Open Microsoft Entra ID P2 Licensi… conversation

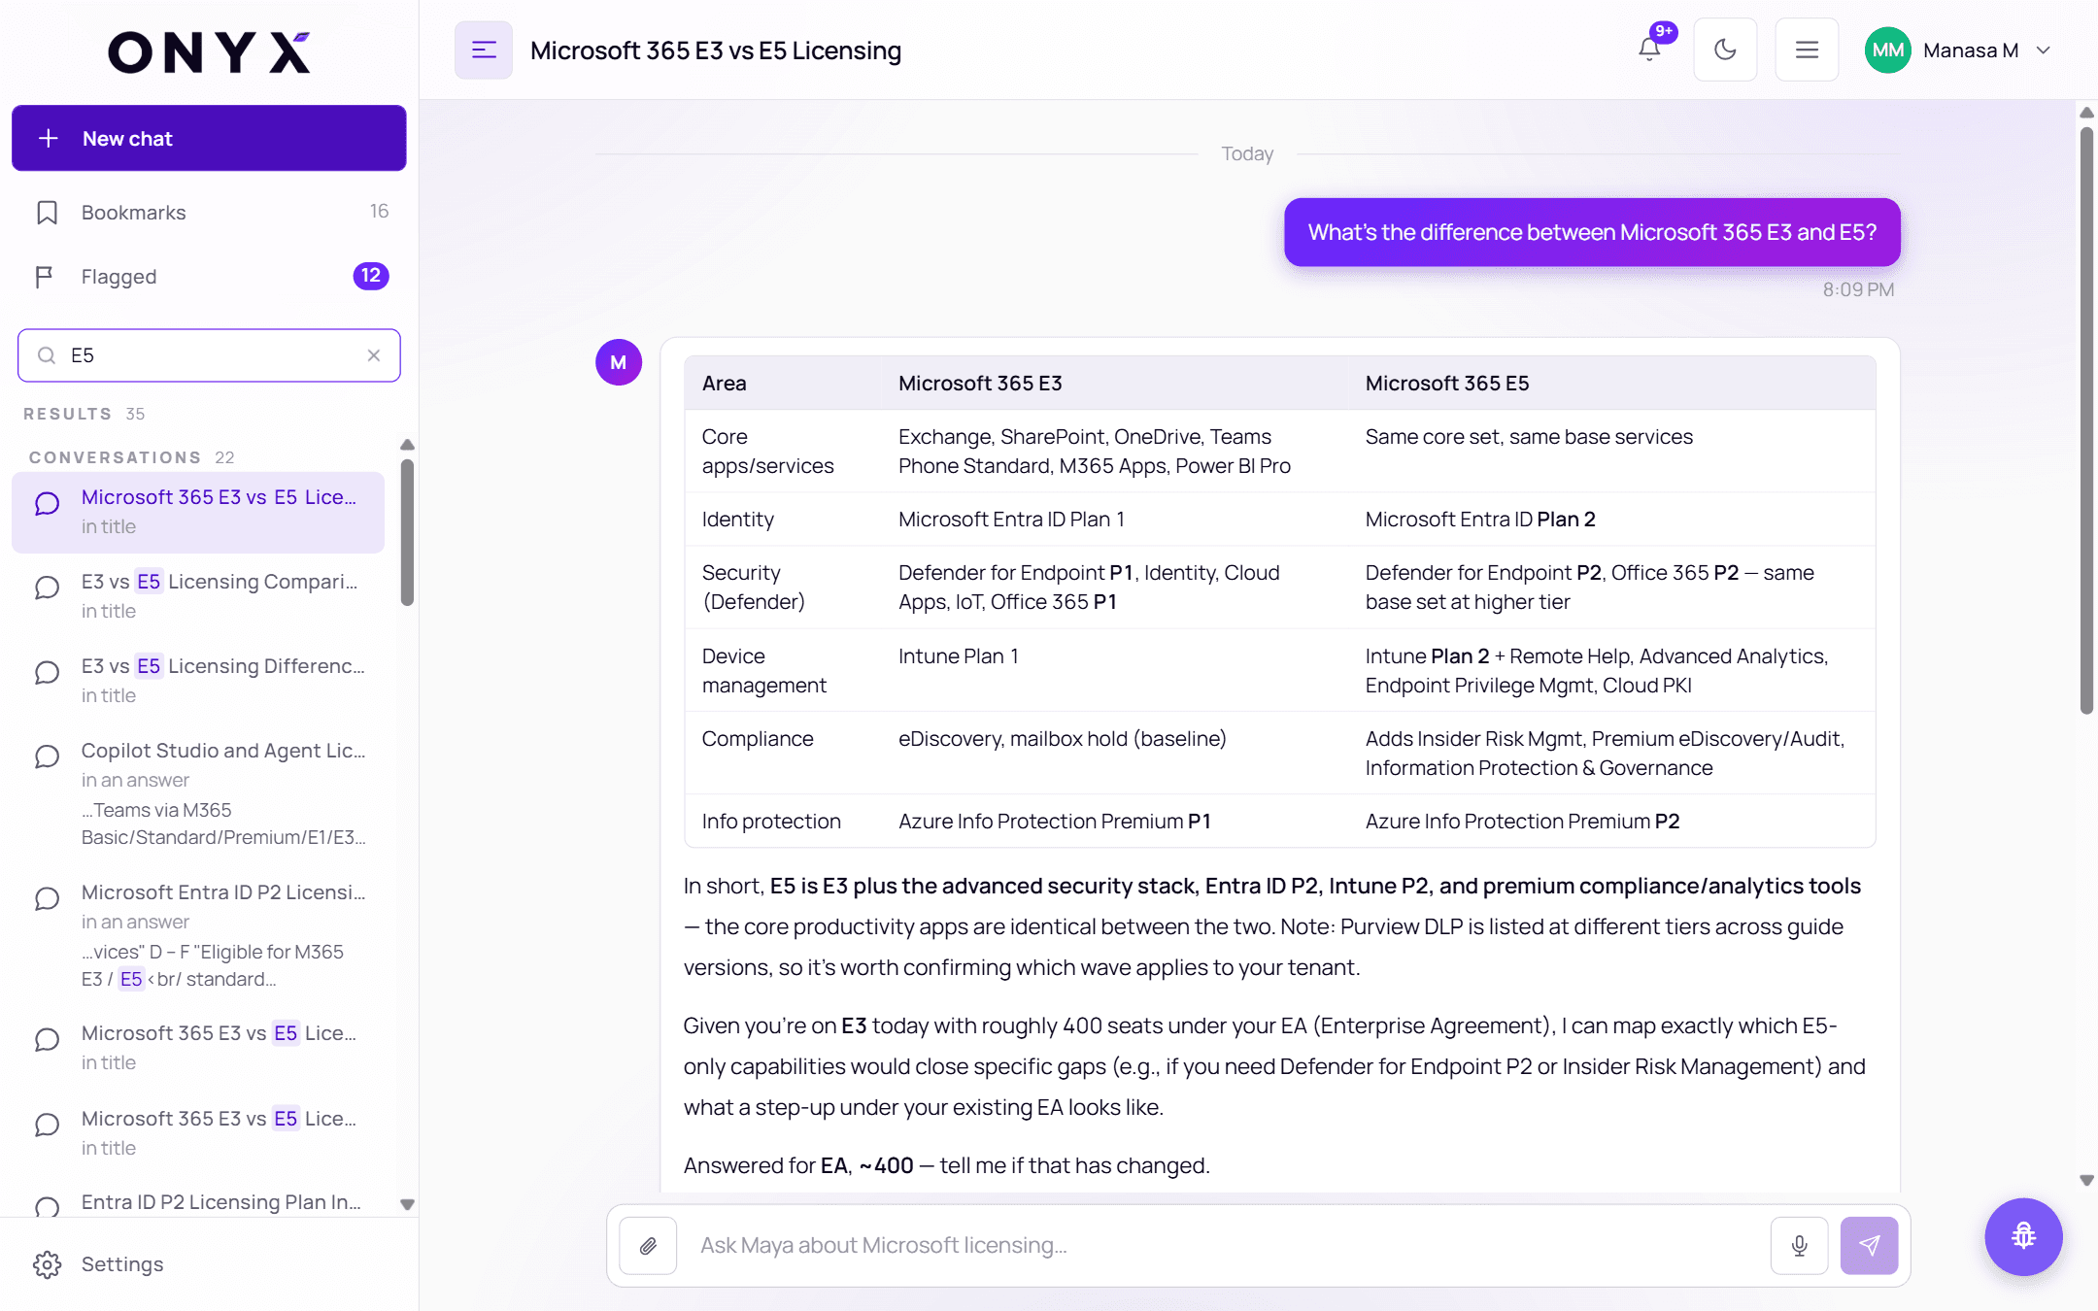tap(198, 935)
